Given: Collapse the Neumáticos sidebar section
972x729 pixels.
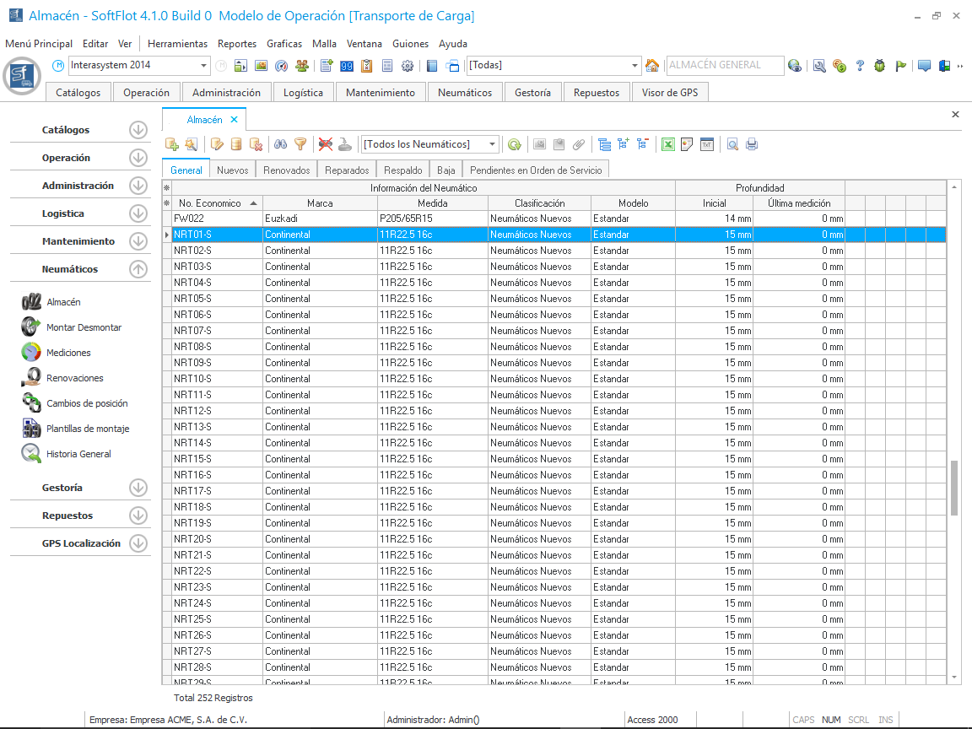Looking at the screenshot, I should 138,269.
